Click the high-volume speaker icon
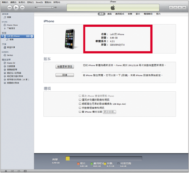 pos(55,8)
